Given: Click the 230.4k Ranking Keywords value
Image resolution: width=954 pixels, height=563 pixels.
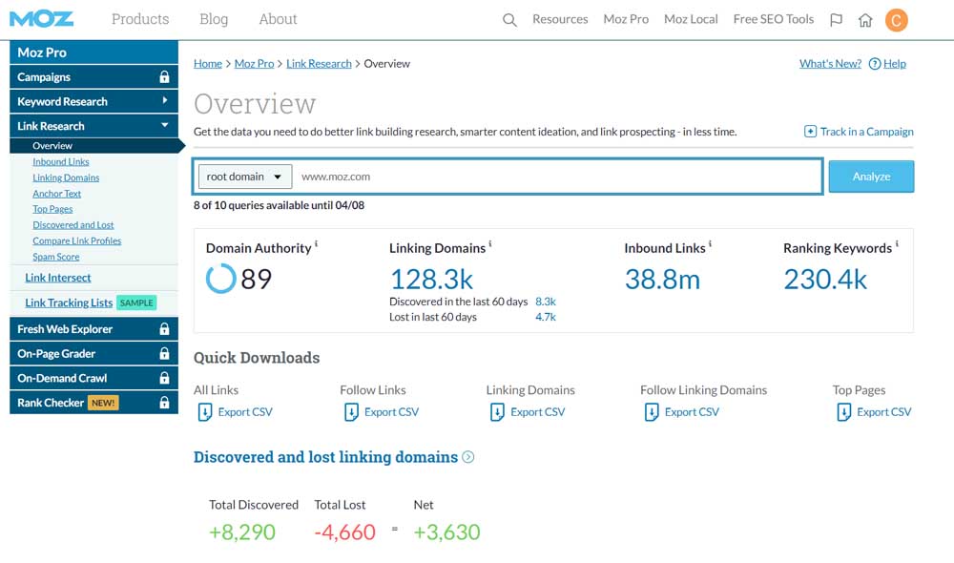Looking at the screenshot, I should tap(825, 280).
